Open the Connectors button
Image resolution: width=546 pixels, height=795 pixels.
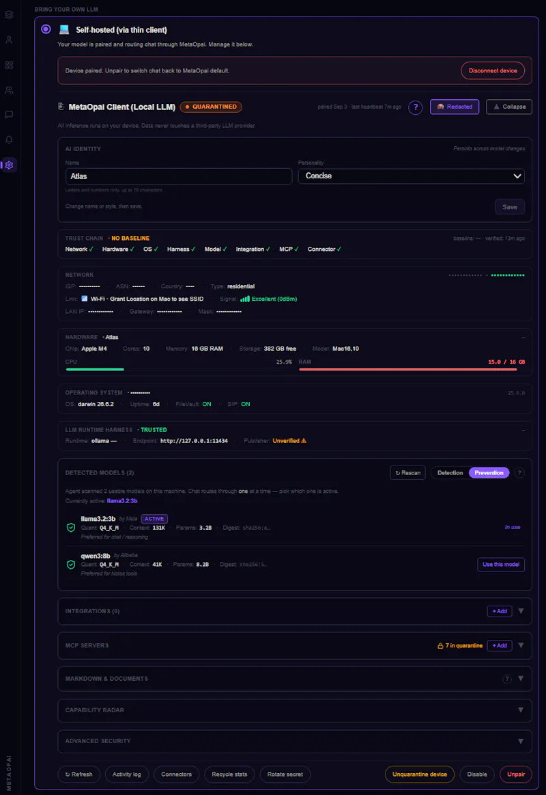[176, 774]
